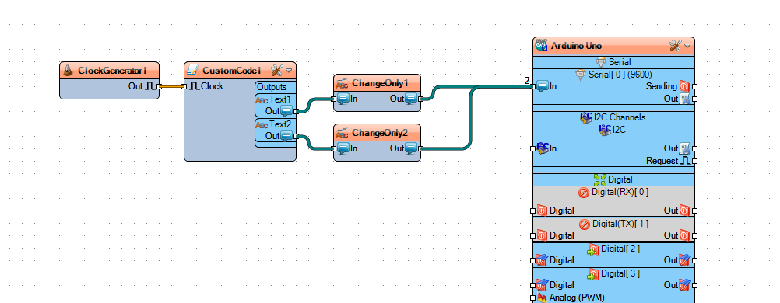Select Digital(TX)[ 1 ] Digital input pin
The height and width of the screenshot is (303, 780).
pos(543,235)
